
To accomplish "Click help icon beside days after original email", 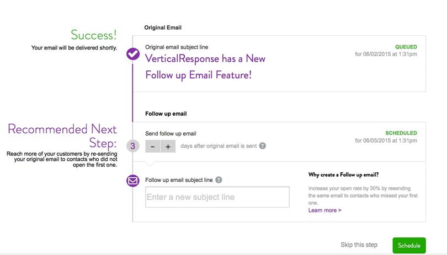I will coord(263,146).
